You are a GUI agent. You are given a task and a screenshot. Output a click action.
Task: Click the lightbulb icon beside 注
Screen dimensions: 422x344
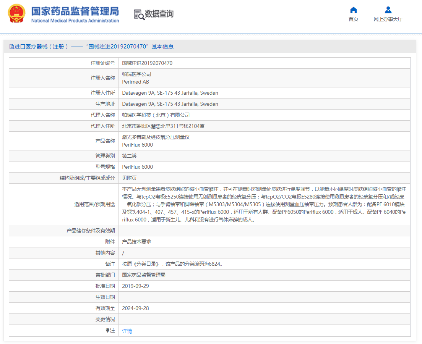click(x=107, y=330)
